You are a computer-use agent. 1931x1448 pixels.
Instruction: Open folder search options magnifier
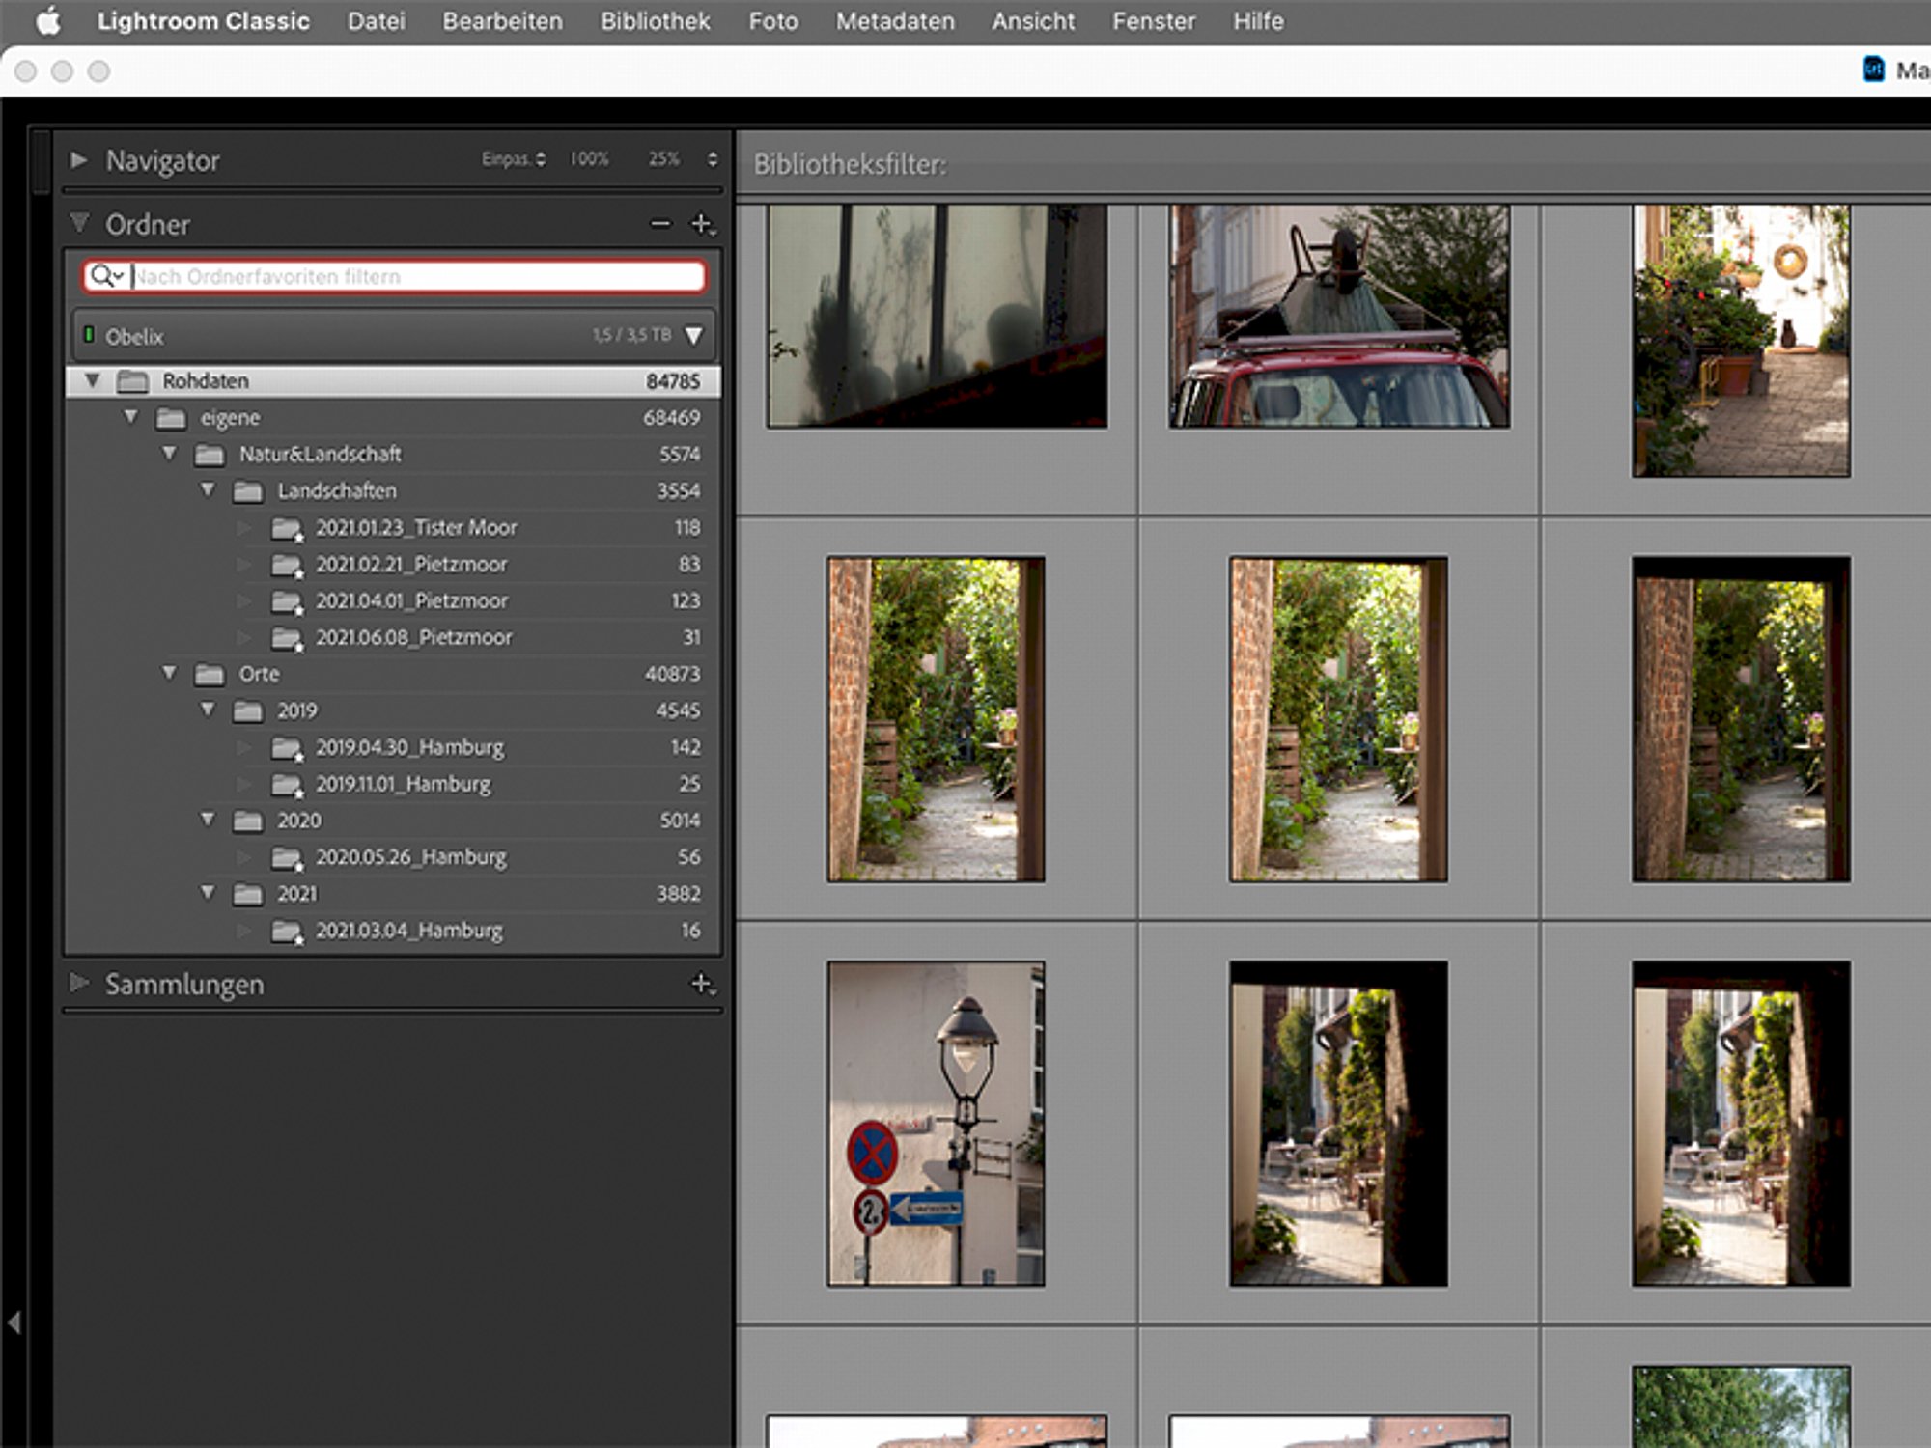pyautogui.click(x=106, y=277)
